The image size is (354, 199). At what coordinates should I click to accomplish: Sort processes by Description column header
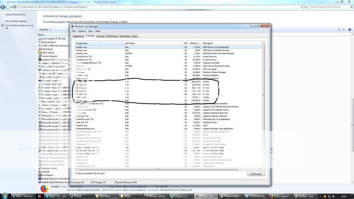(232, 43)
